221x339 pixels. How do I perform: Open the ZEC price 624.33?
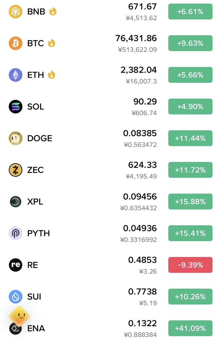[x=142, y=165]
